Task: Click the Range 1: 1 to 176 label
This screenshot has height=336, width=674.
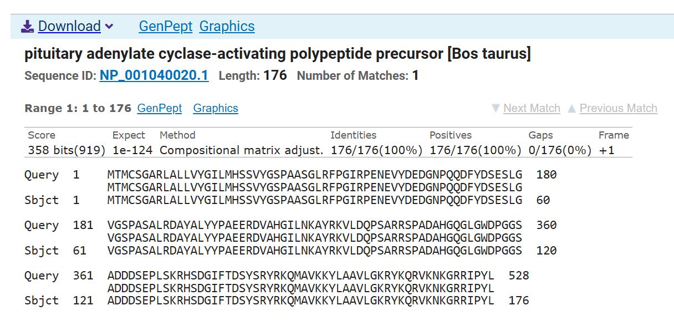Action: [x=78, y=108]
